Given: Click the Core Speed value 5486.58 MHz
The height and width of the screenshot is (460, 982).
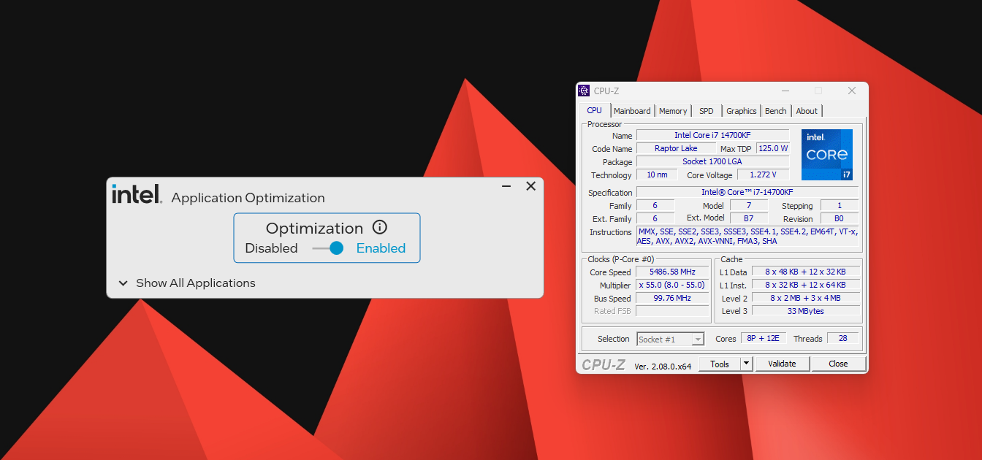Looking at the screenshot, I should pos(671,272).
